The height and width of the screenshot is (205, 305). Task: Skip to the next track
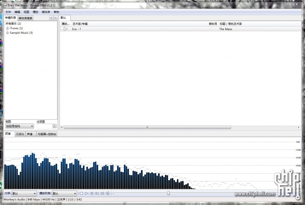(102, 193)
